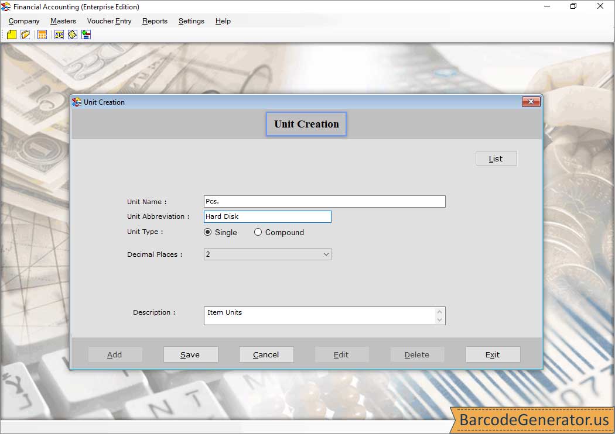
Task: Open the Reports menu
Action: click(155, 21)
